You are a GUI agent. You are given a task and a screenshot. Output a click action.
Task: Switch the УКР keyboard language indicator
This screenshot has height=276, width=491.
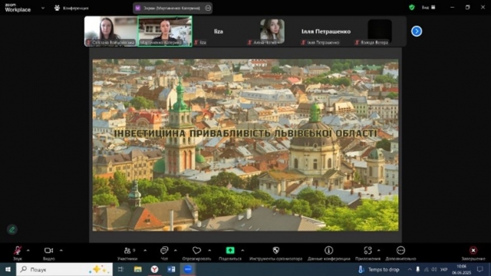click(444, 269)
